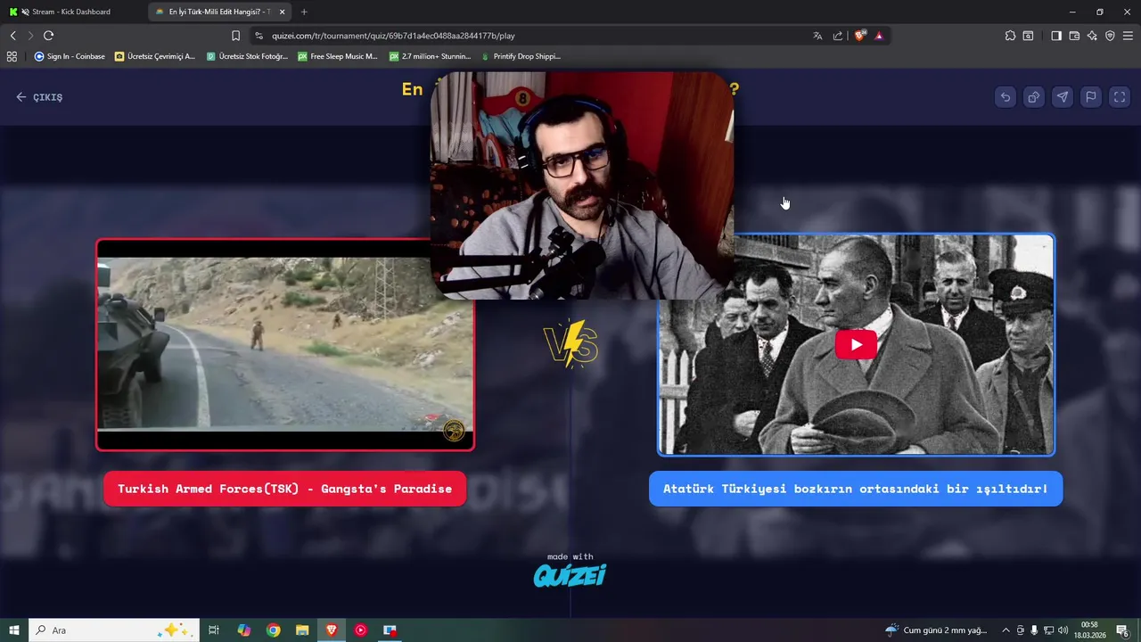
Task: Open the Leo AI sparkle icon
Action: [1092, 36]
